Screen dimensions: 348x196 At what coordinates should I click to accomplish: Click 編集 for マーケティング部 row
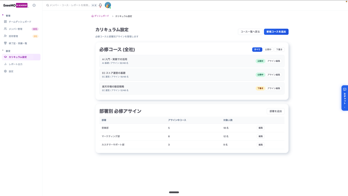click(x=261, y=136)
